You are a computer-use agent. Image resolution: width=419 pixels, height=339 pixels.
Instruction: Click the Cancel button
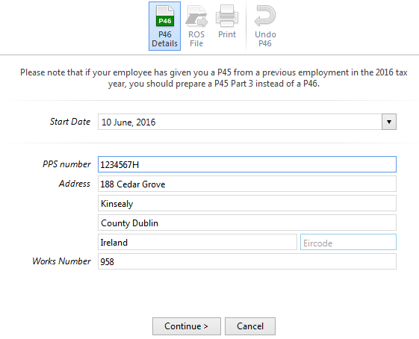coord(250,326)
